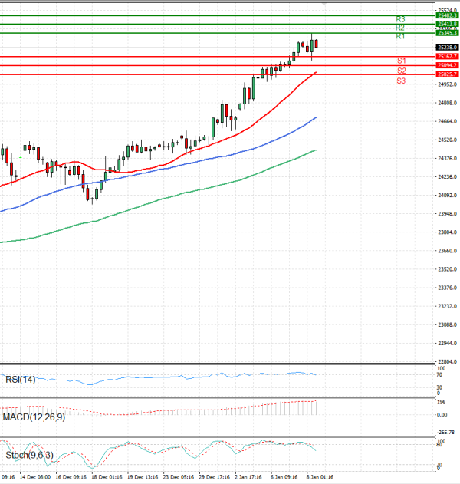Select the last red candlestick on chart
The height and width of the screenshot is (484, 460).
coord(316,44)
